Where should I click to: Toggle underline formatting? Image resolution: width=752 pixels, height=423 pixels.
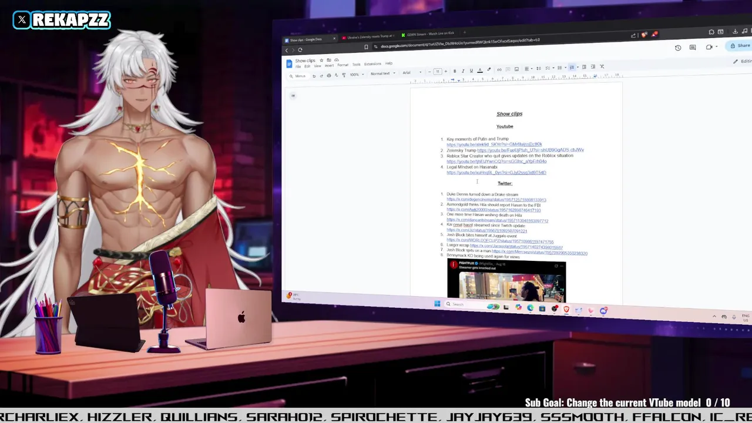click(471, 70)
